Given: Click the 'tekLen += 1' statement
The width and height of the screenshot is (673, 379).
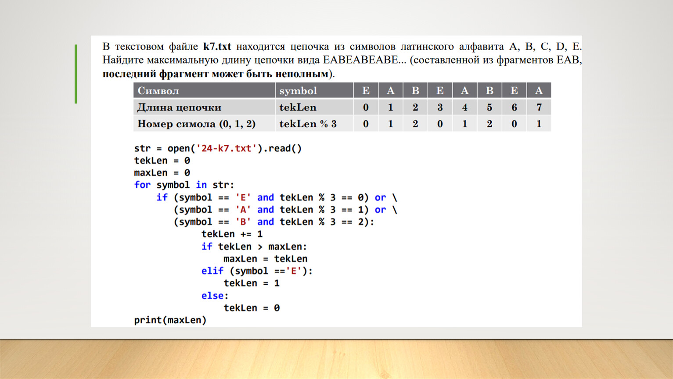Looking at the screenshot, I should (x=232, y=234).
